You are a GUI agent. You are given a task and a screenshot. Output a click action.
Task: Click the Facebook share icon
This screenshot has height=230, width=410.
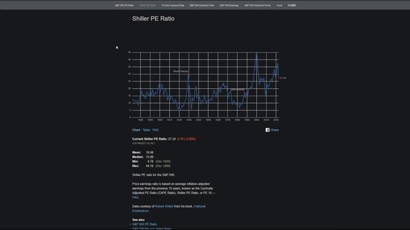268,130
